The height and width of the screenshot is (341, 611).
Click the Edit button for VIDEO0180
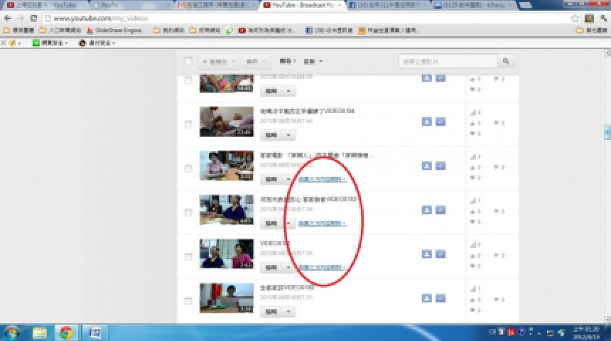click(x=270, y=311)
